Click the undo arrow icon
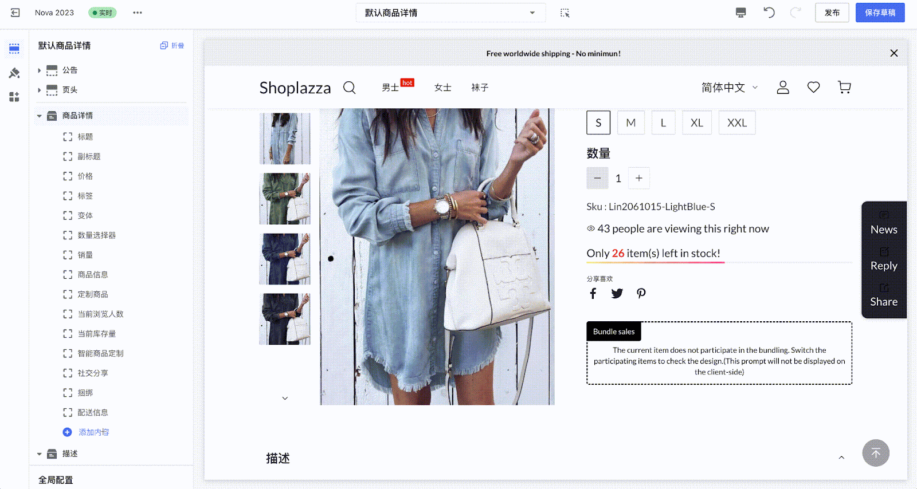Image resolution: width=917 pixels, height=489 pixels. tap(769, 13)
